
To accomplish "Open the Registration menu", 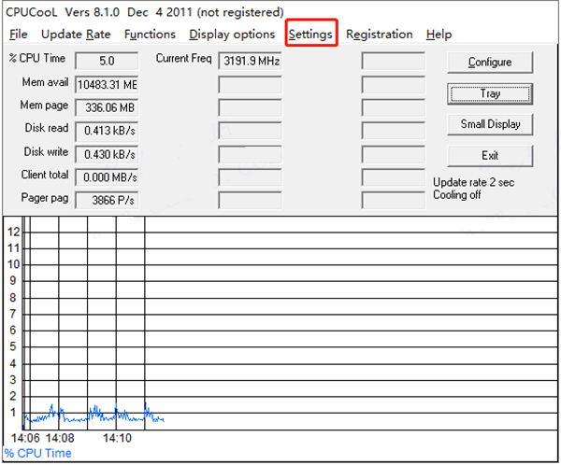I will (380, 35).
